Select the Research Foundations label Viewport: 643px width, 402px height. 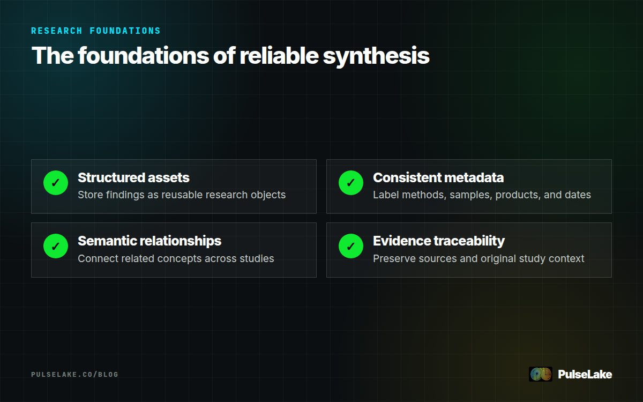click(x=96, y=31)
